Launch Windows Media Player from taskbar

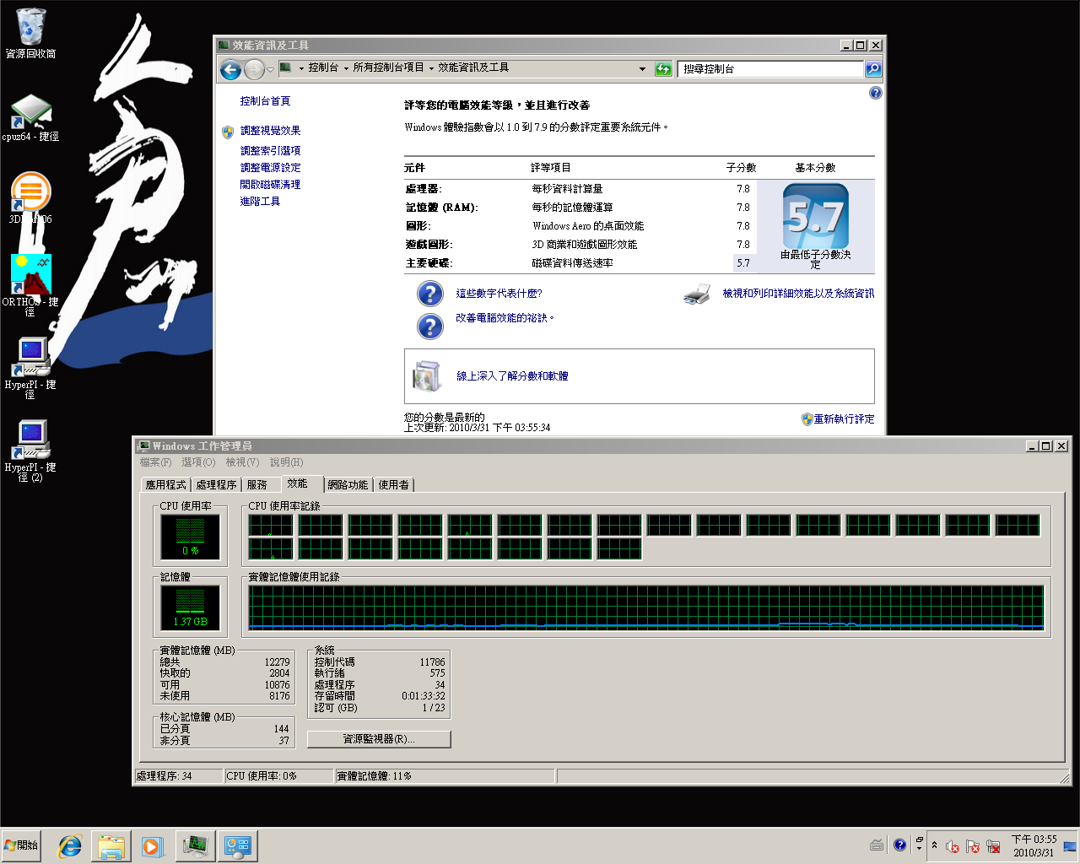[x=153, y=846]
